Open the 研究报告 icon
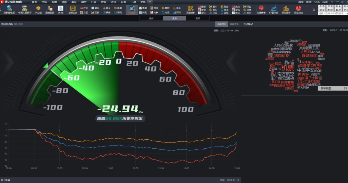 pyautogui.click(x=286, y=10)
